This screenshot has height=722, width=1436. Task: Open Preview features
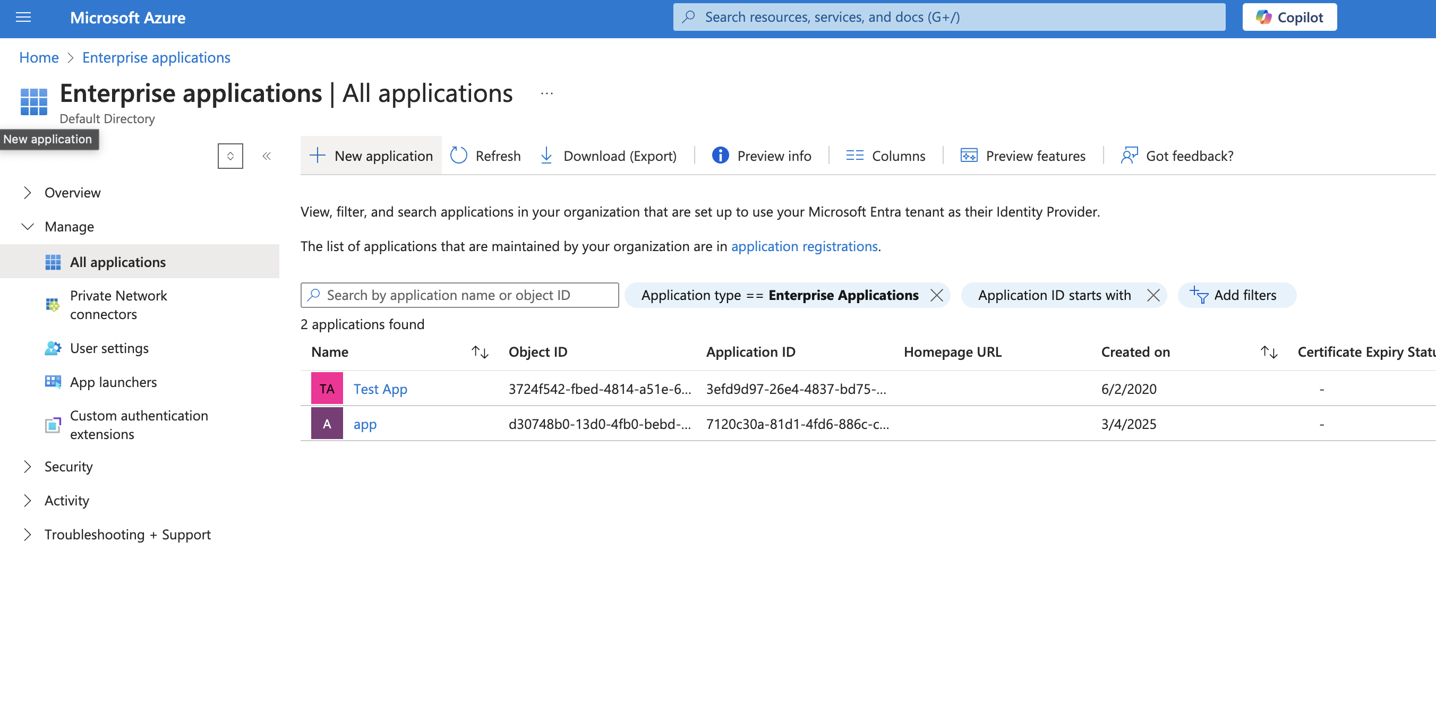point(1023,156)
